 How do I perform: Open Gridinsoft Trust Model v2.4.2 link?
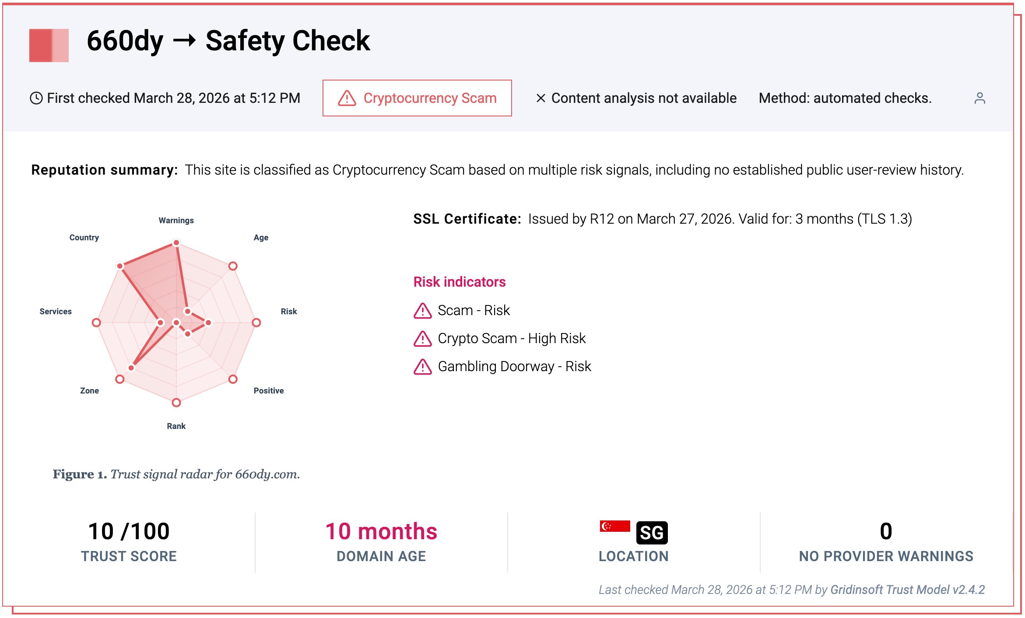pos(907,590)
